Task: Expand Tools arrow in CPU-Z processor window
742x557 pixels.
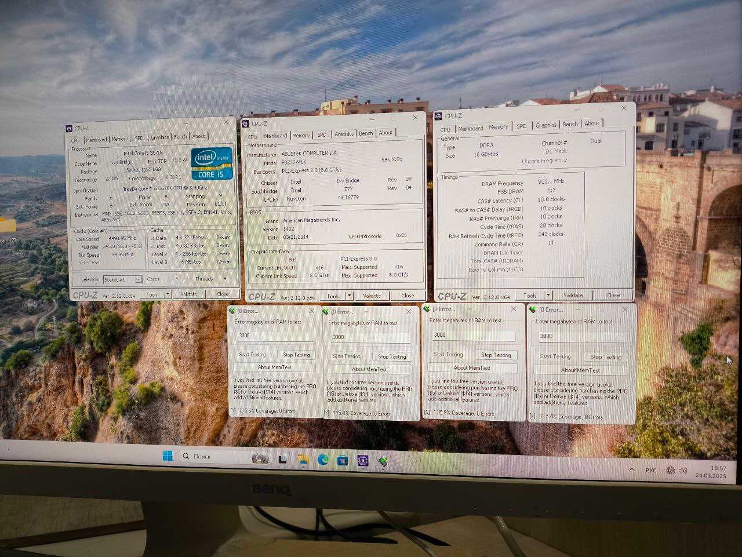Action: [168, 294]
